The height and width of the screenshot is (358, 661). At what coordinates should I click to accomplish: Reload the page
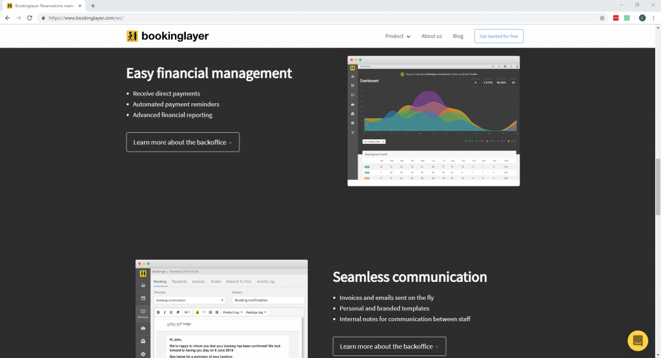coord(28,18)
